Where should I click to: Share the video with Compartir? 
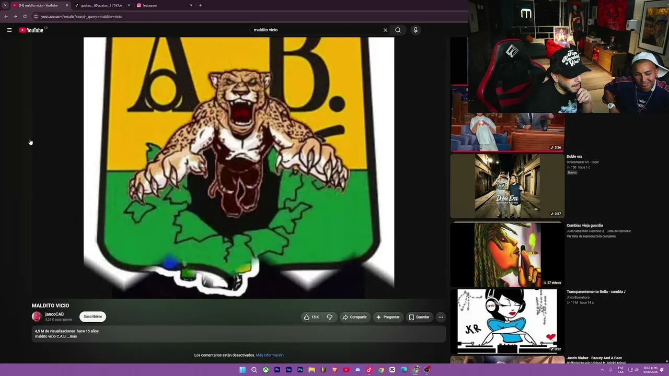point(354,317)
